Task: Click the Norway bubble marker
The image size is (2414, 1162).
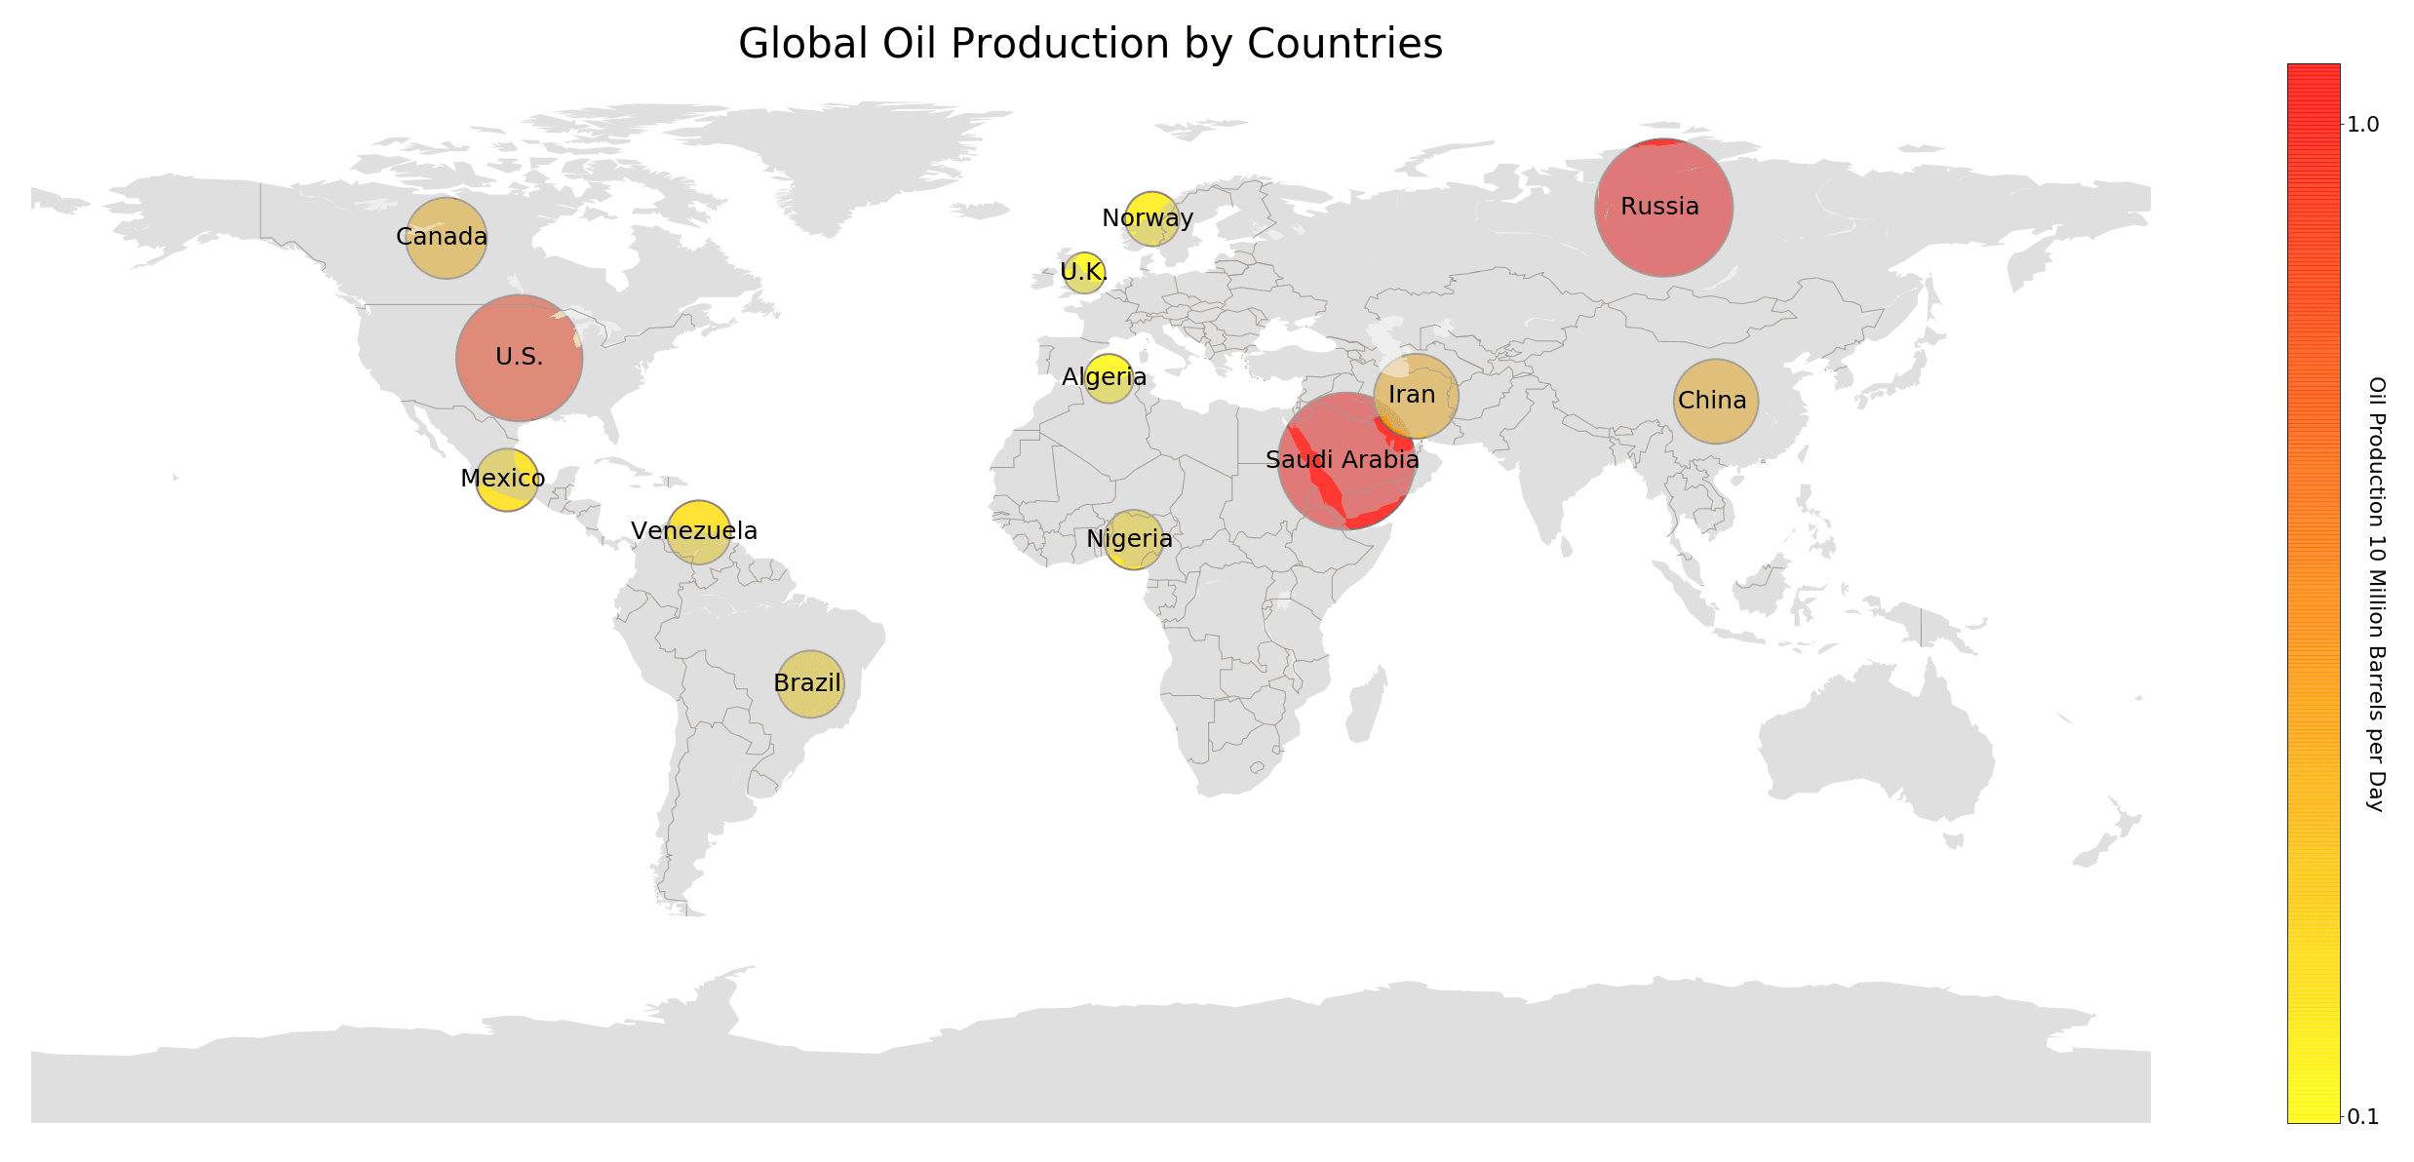Action: 1151,218
